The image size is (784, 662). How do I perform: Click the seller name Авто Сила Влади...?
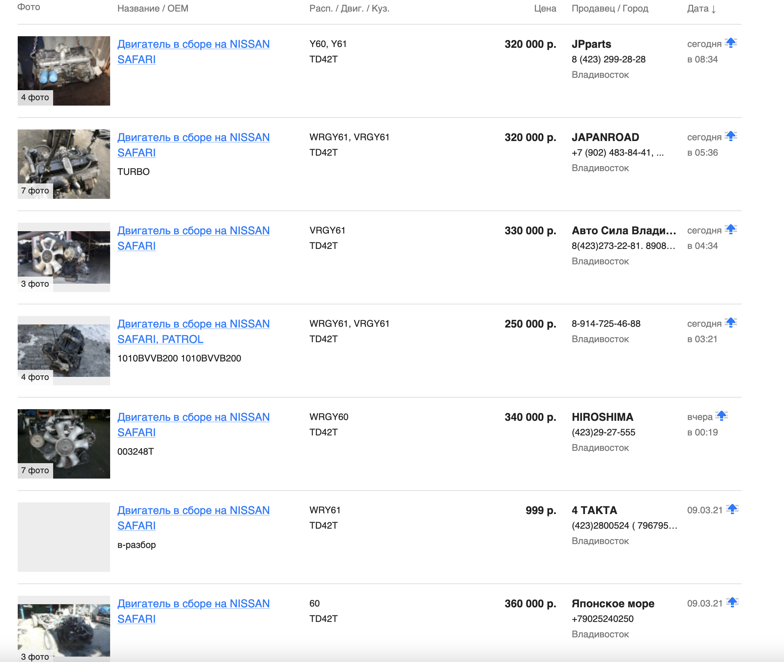(x=624, y=230)
